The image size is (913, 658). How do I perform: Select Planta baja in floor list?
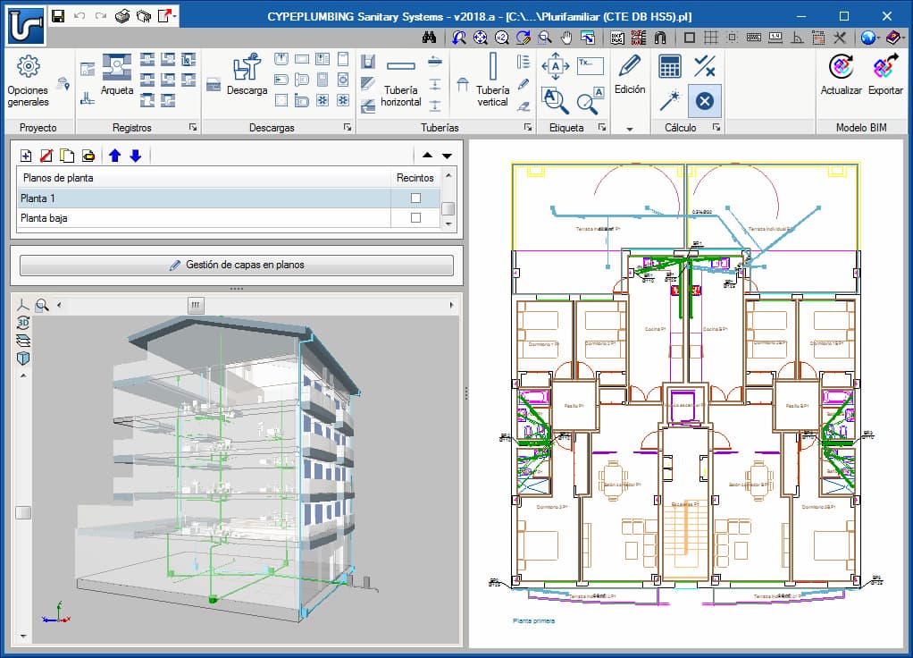coord(203,218)
